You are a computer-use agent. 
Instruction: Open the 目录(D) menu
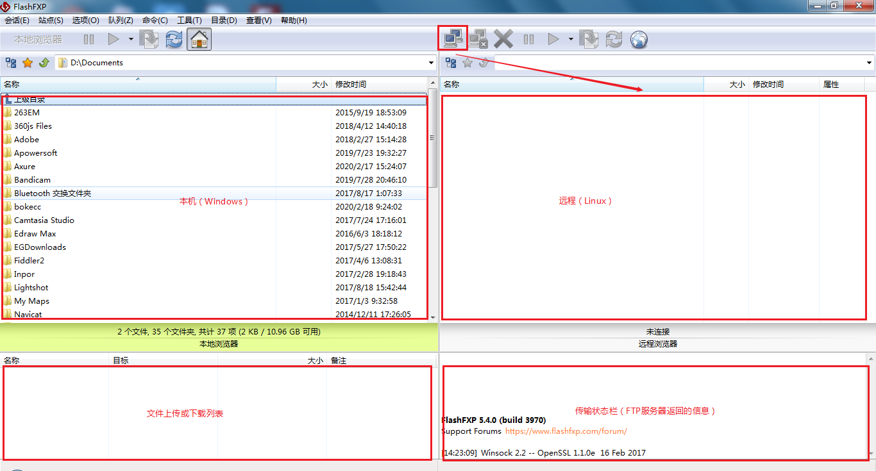(224, 21)
